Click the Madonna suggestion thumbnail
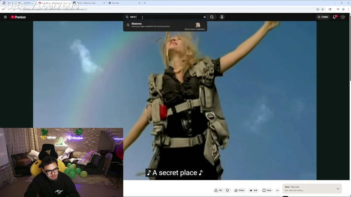The width and height of the screenshot is (351, 197). tap(198, 25)
